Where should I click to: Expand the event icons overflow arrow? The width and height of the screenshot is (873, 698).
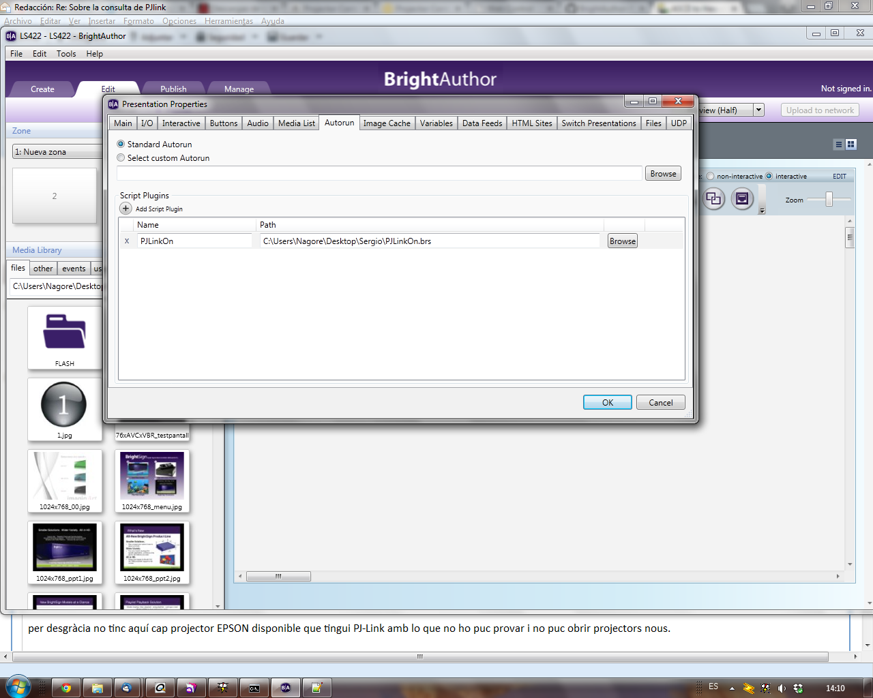coord(763,211)
